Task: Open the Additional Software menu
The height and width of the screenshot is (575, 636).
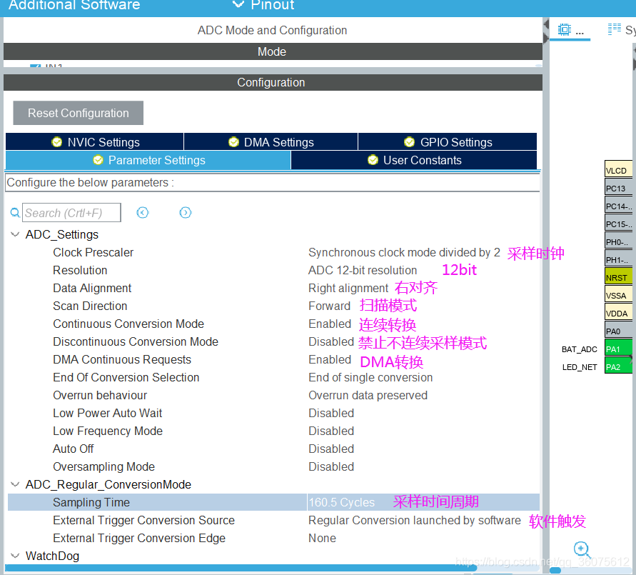Action: (74, 6)
